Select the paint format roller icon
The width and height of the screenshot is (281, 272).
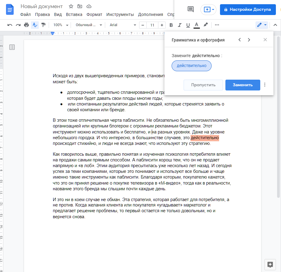pos(43,25)
